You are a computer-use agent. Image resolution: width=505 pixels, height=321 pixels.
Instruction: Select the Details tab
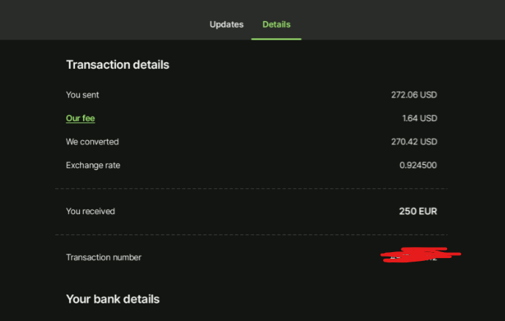276,24
